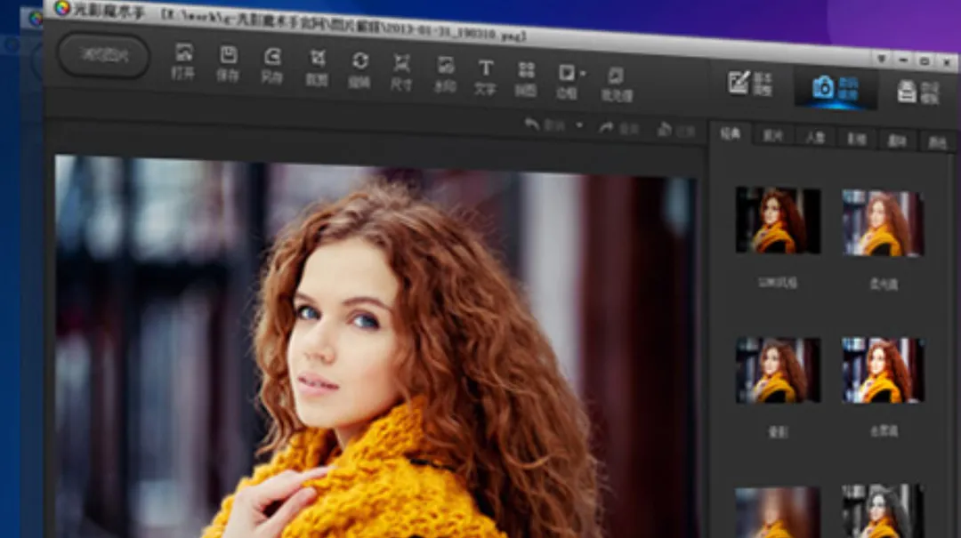This screenshot has height=538, width=961.
Task: Activate the 旋转 rotate tool
Action: 359,69
